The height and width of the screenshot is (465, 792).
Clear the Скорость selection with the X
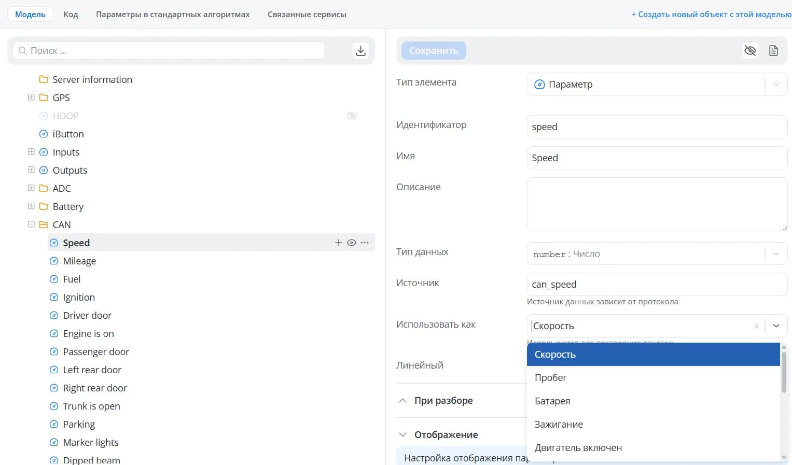[756, 326]
